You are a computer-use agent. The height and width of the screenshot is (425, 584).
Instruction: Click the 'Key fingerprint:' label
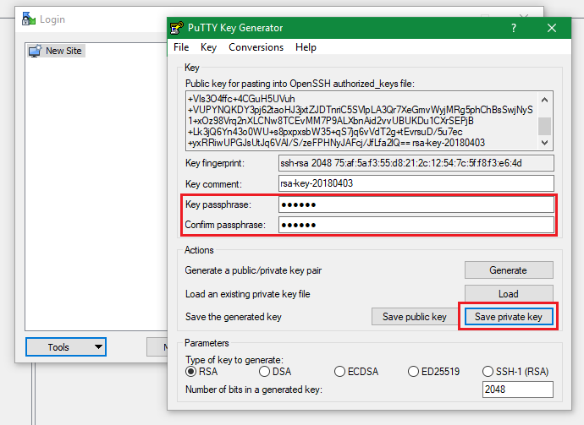(x=215, y=163)
